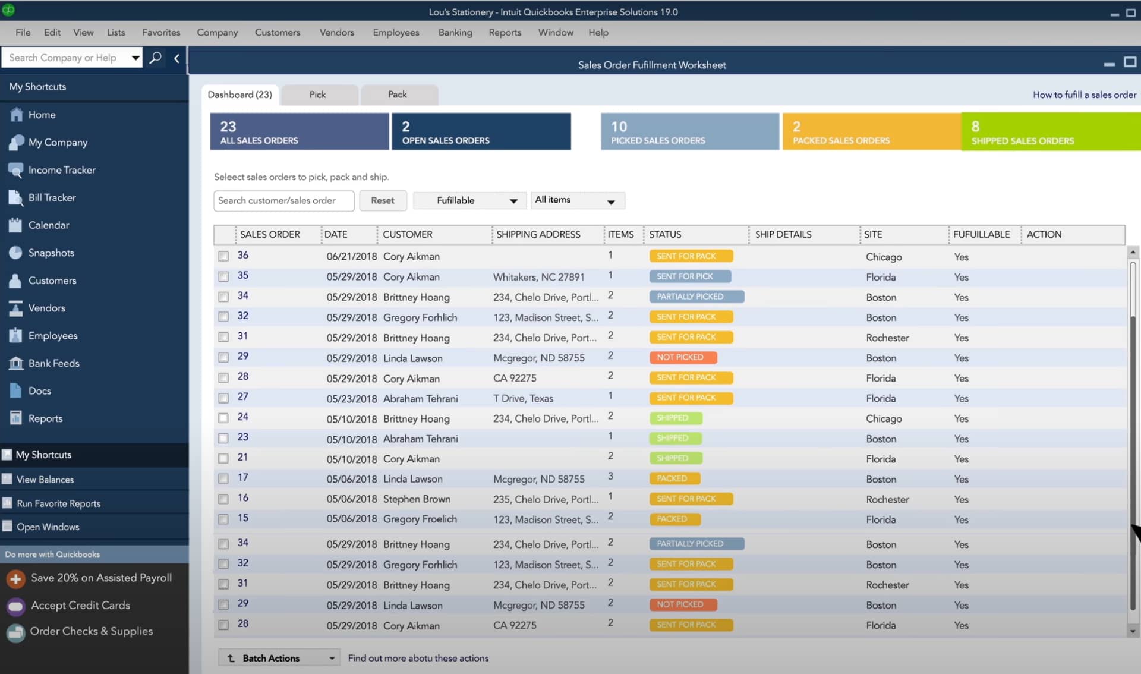This screenshot has width=1141, height=674.
Task: Click Order Checks & Supplies icon
Action: tap(16, 632)
